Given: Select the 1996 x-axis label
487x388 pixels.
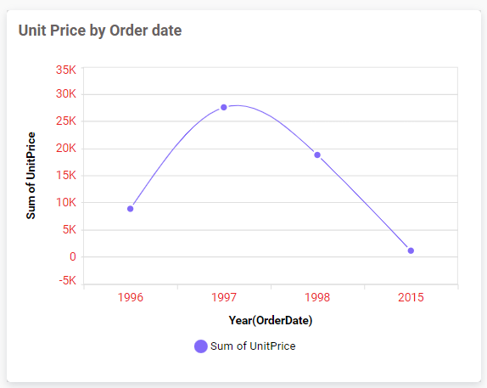Looking at the screenshot, I should [131, 297].
